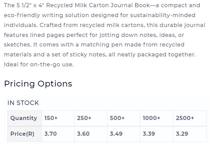This screenshot has height=146, width=213.
Task: Click the 3.29 price cell
Action: [190, 134]
